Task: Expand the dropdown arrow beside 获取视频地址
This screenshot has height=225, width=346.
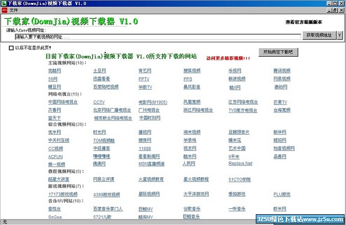Action: pos(340,35)
